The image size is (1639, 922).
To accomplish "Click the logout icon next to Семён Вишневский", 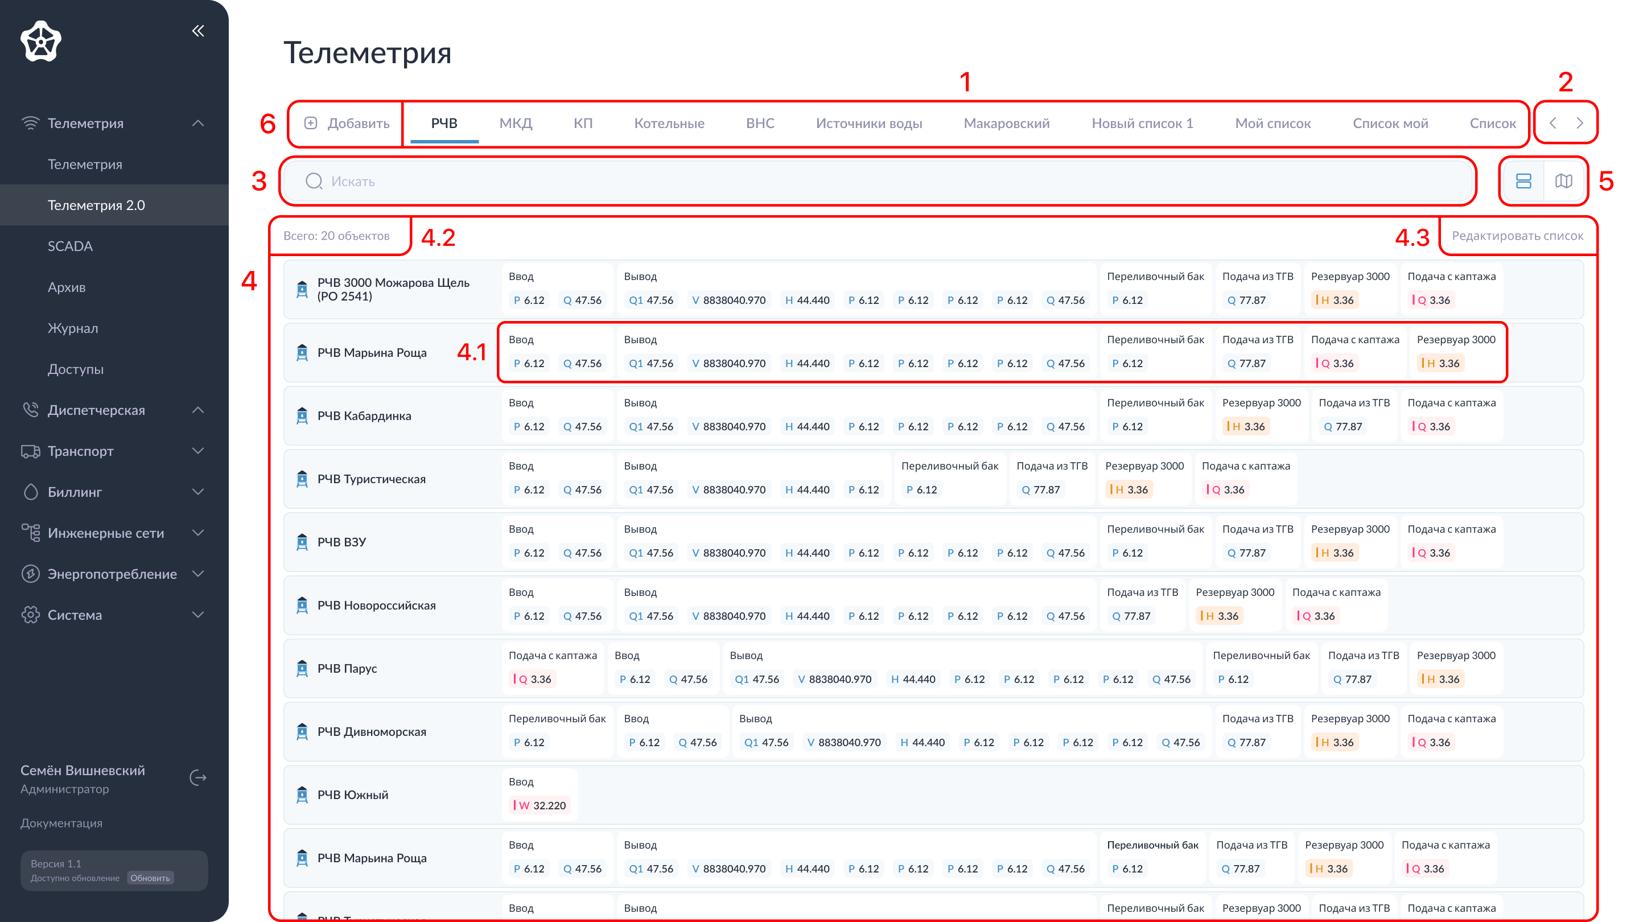I will (x=198, y=777).
